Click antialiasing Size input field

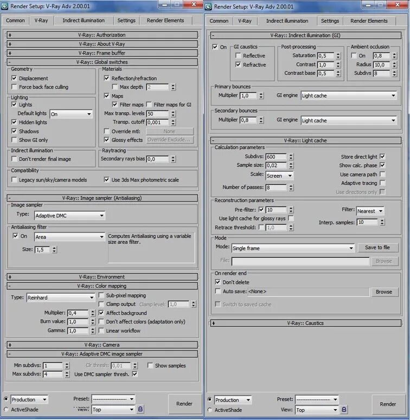(42, 250)
